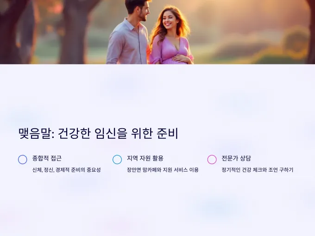Select the 전문가 상담 heading
Screen dimensions: 315x236
[x=236, y=158]
